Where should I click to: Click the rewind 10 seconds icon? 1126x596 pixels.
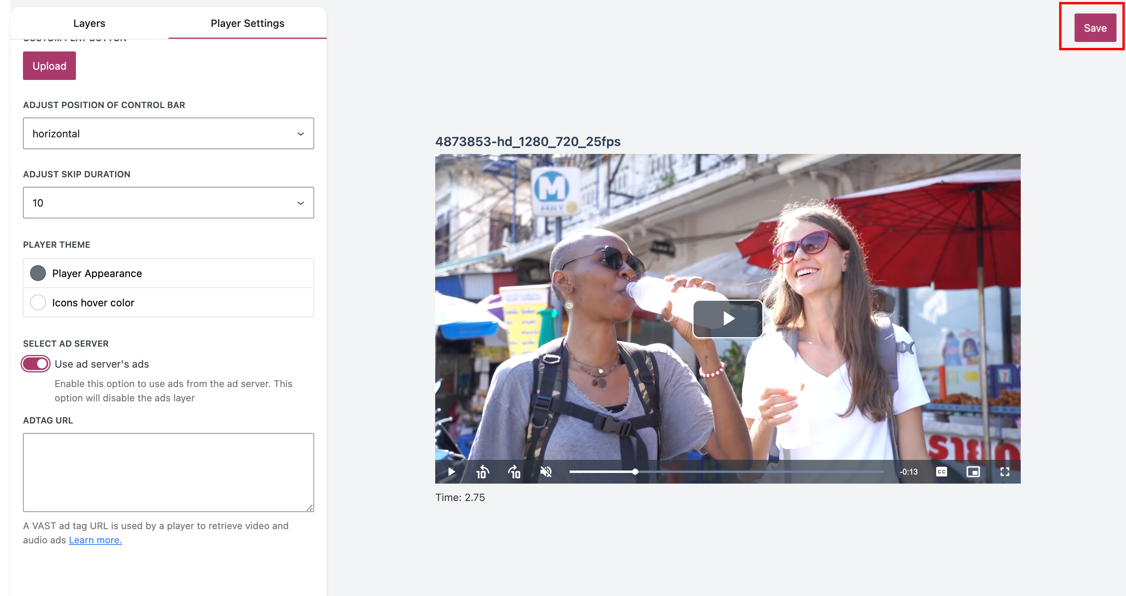coord(482,472)
